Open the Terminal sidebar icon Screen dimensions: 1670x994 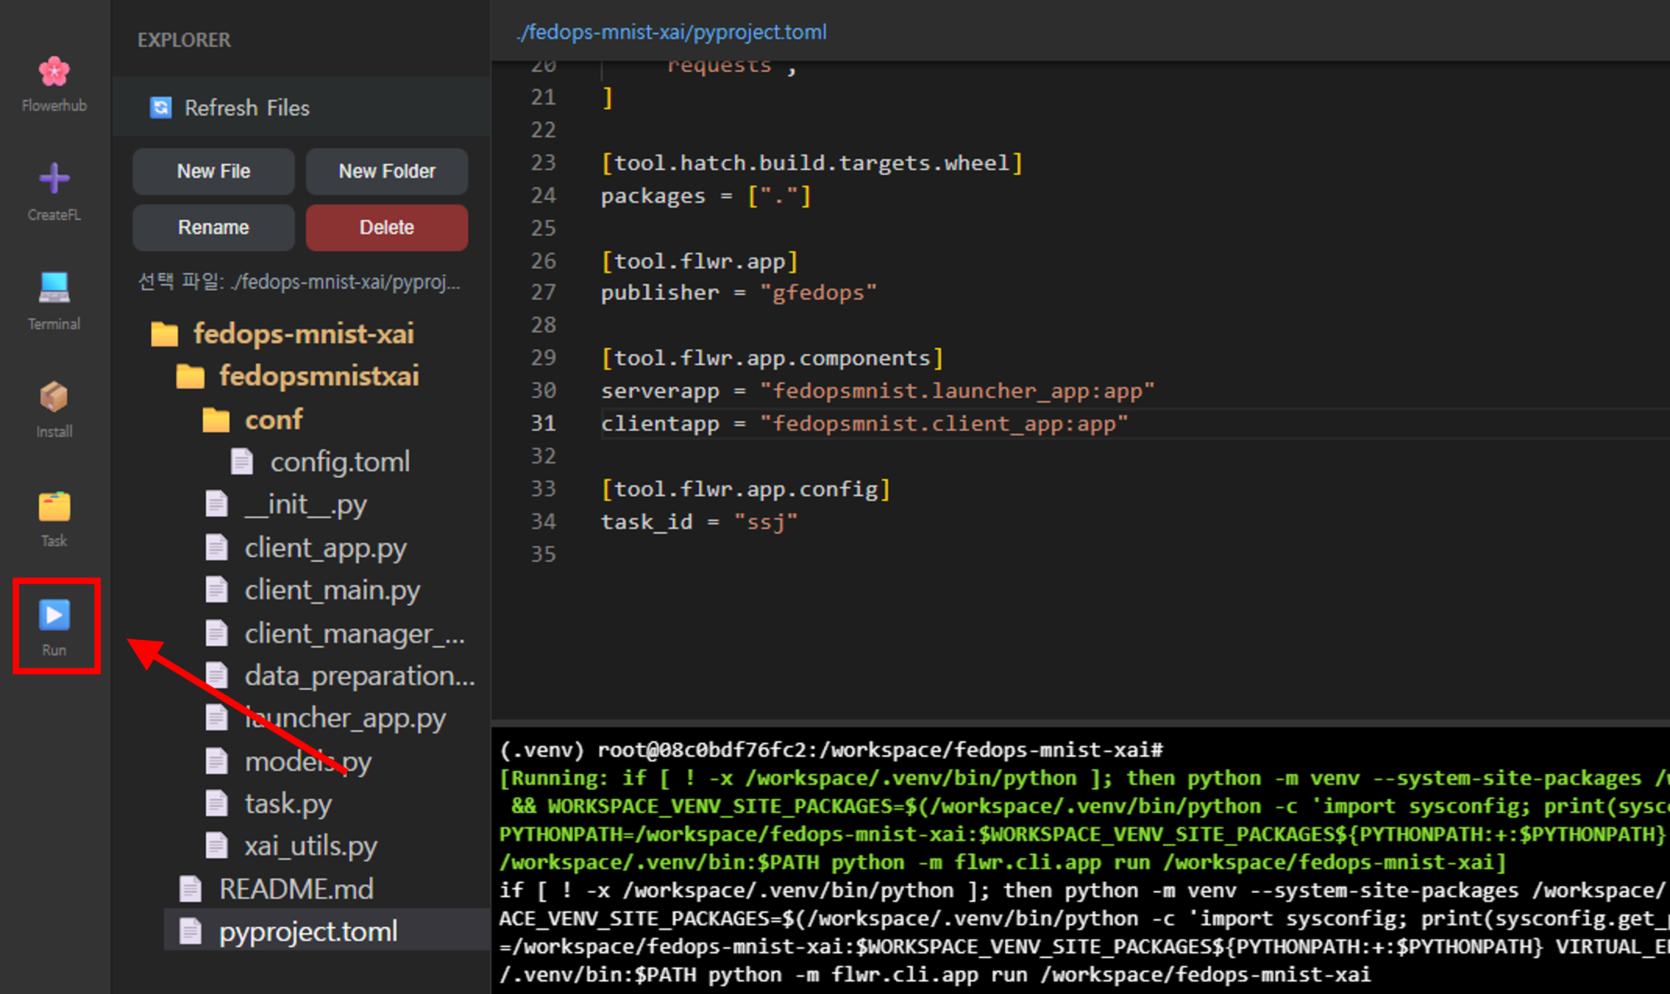tap(54, 288)
